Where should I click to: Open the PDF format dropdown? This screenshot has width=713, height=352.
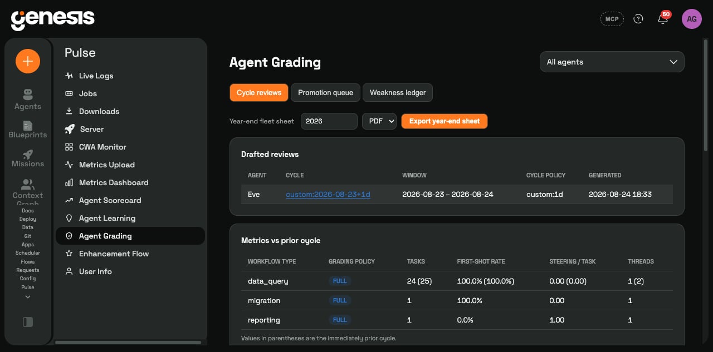379,121
